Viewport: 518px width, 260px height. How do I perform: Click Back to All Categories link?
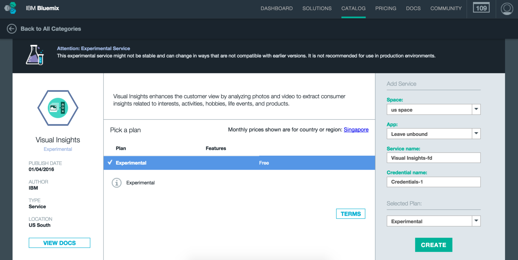(x=51, y=29)
